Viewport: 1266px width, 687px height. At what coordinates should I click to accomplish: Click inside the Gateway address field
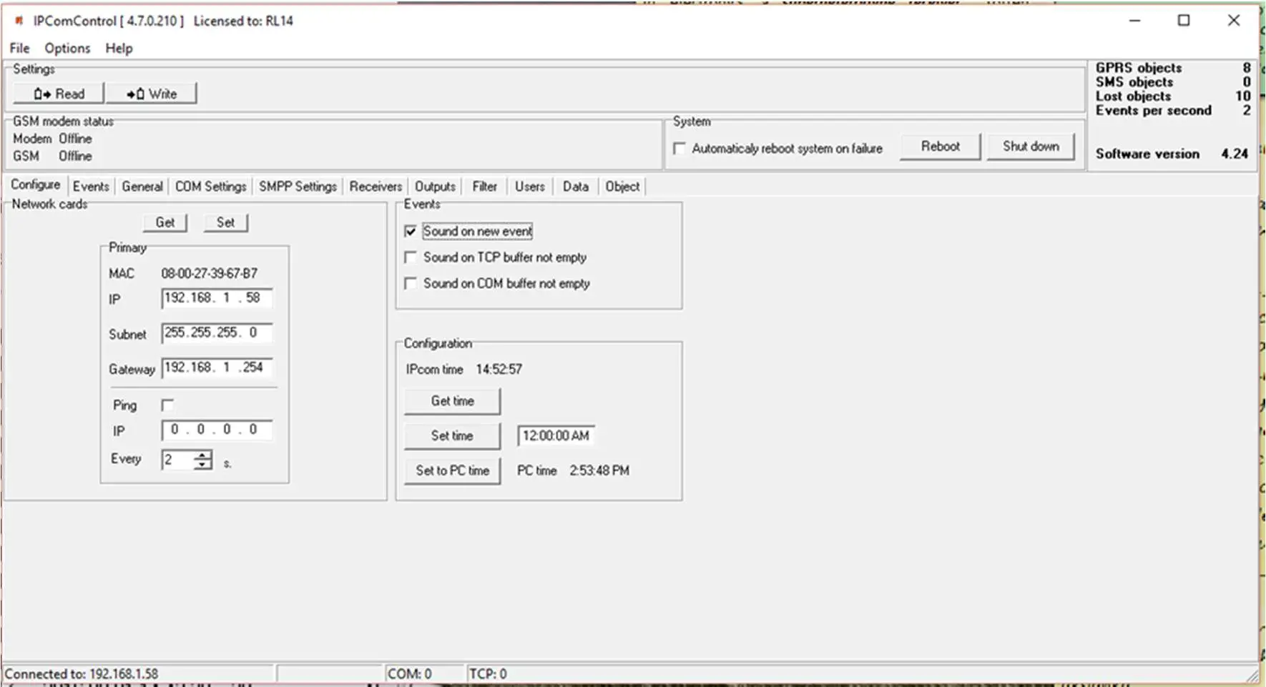tap(215, 367)
